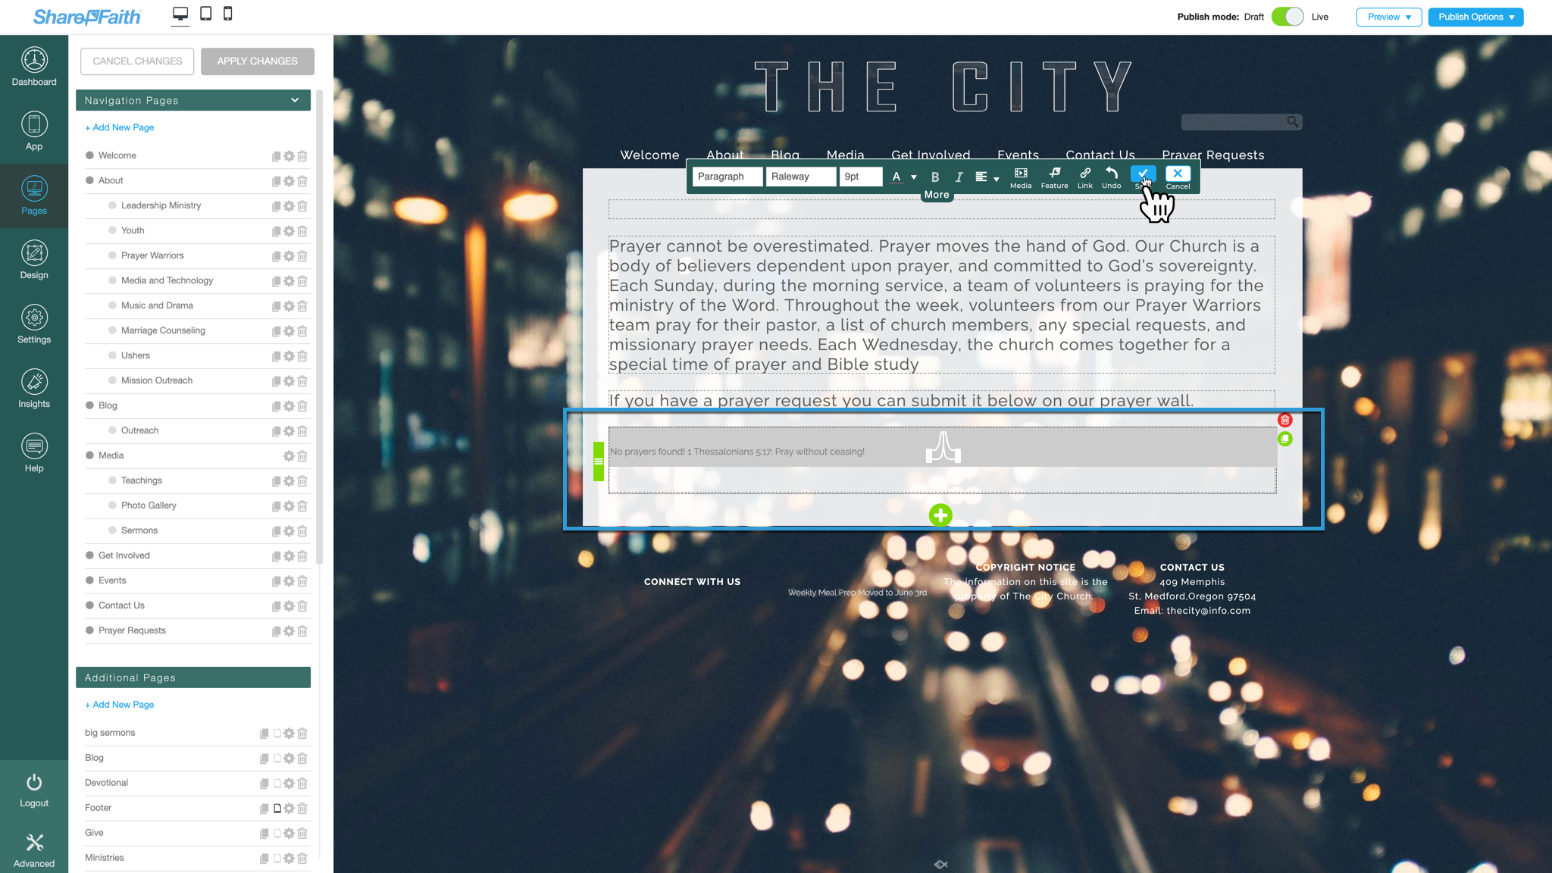Screen dimensions: 1552x873
Task: Open text color dropdown arrow
Action: pyautogui.click(x=914, y=177)
